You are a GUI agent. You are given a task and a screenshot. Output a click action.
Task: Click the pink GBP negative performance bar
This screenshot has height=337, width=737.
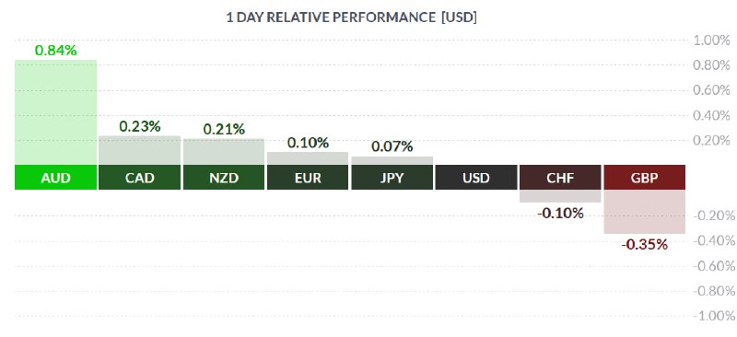click(x=644, y=212)
